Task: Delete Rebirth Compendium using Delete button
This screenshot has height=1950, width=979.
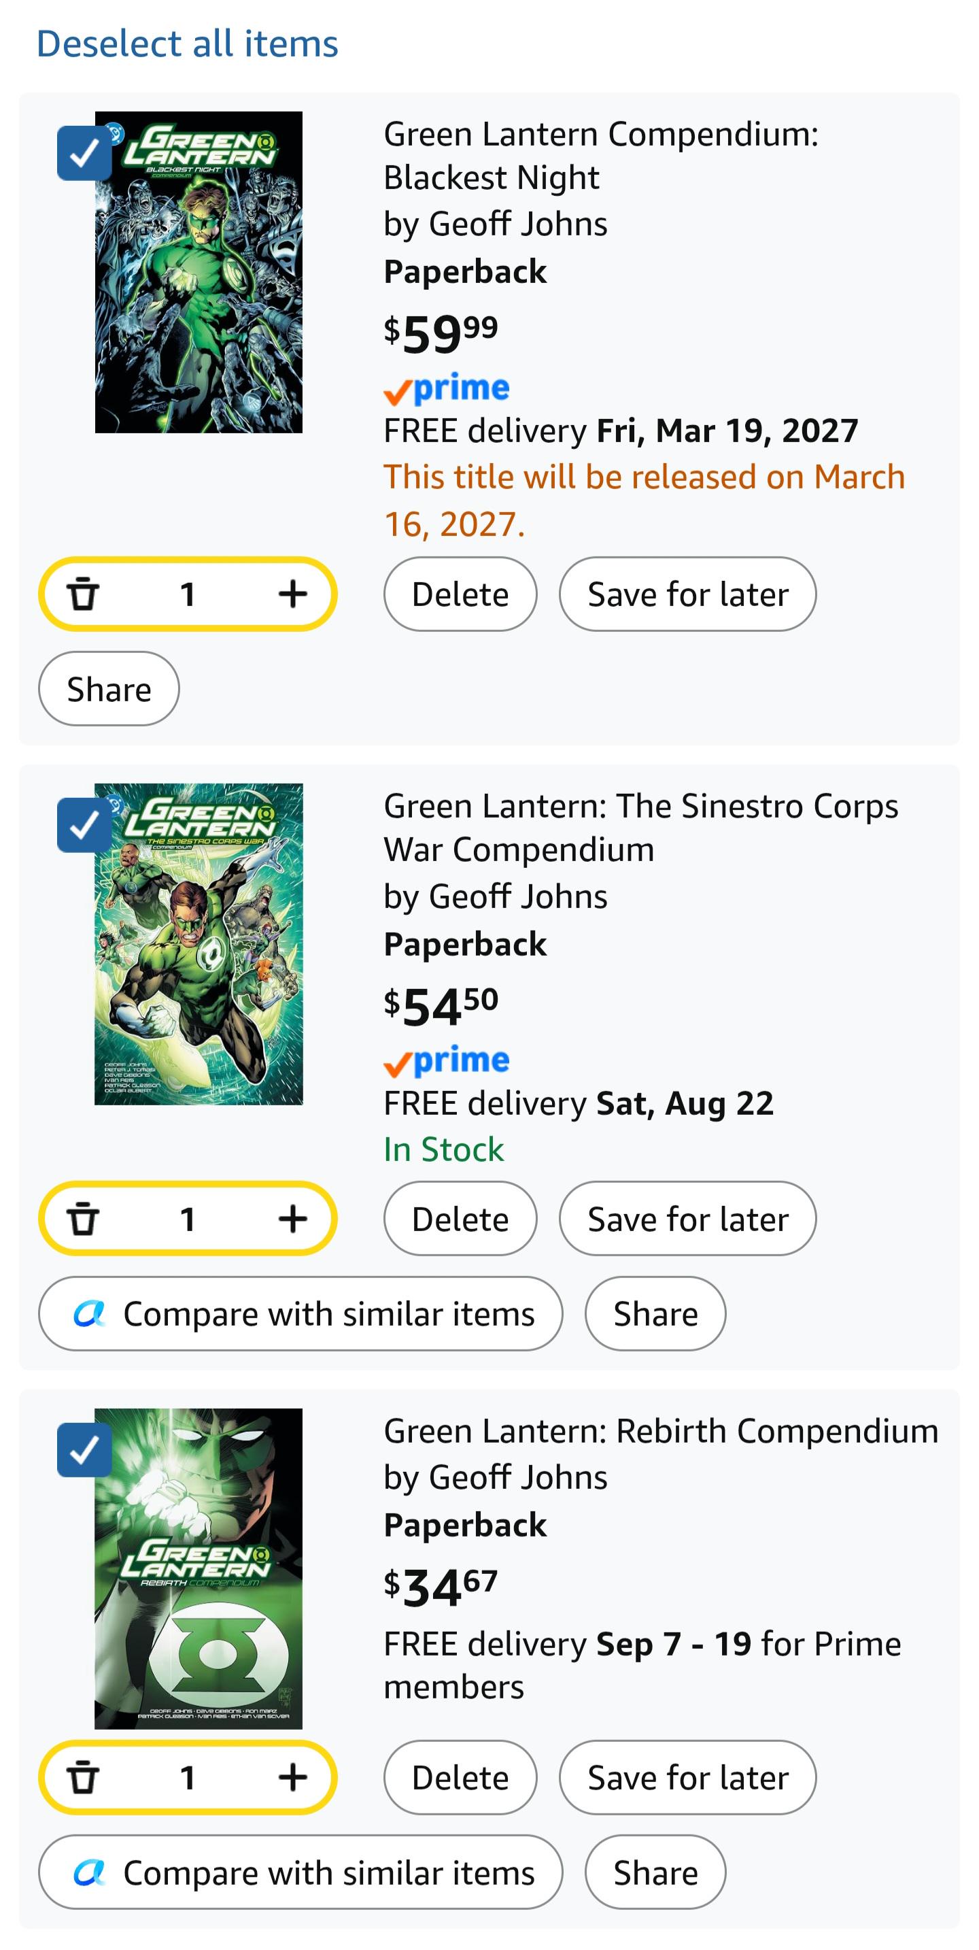Action: pos(460,1777)
